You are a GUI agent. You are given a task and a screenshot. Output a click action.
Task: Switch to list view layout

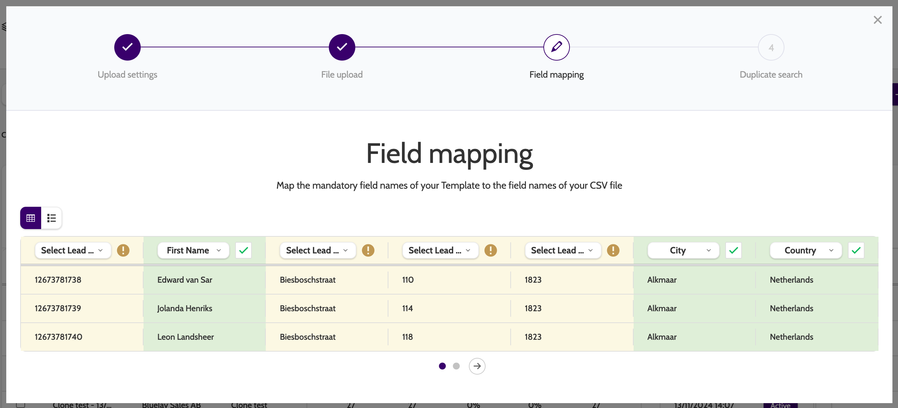tap(52, 218)
